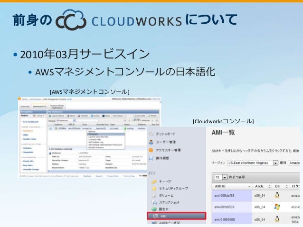Click the Reboot toolbar button in AWS console
Image resolution: width=303 pixels, height=227 pixels.
pos(71,116)
